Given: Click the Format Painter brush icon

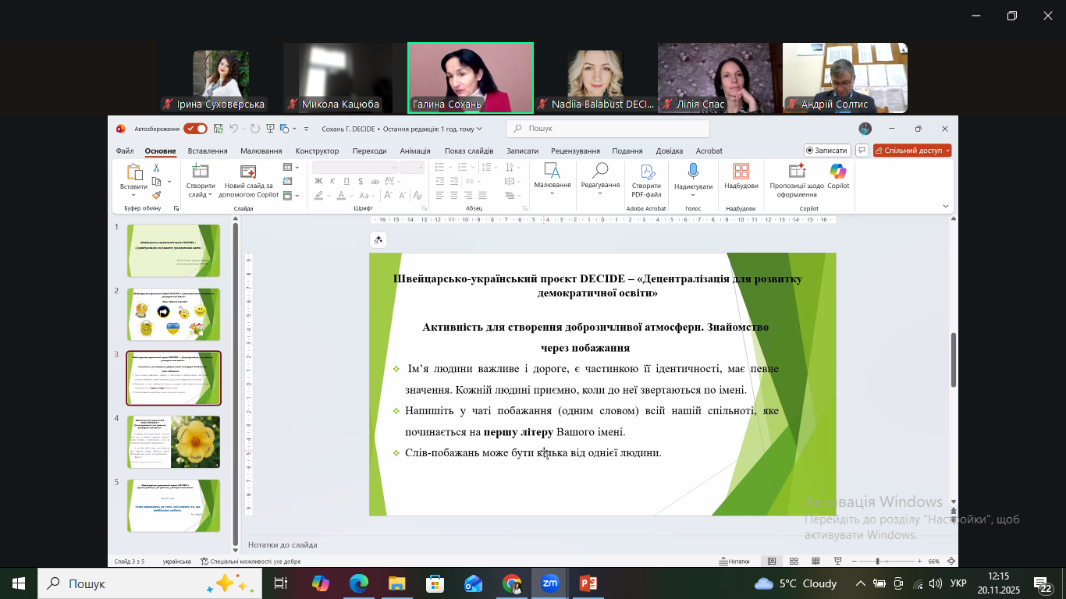Looking at the screenshot, I should click(x=156, y=196).
